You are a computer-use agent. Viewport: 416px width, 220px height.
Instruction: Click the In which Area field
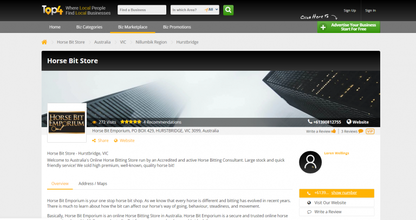(x=187, y=10)
